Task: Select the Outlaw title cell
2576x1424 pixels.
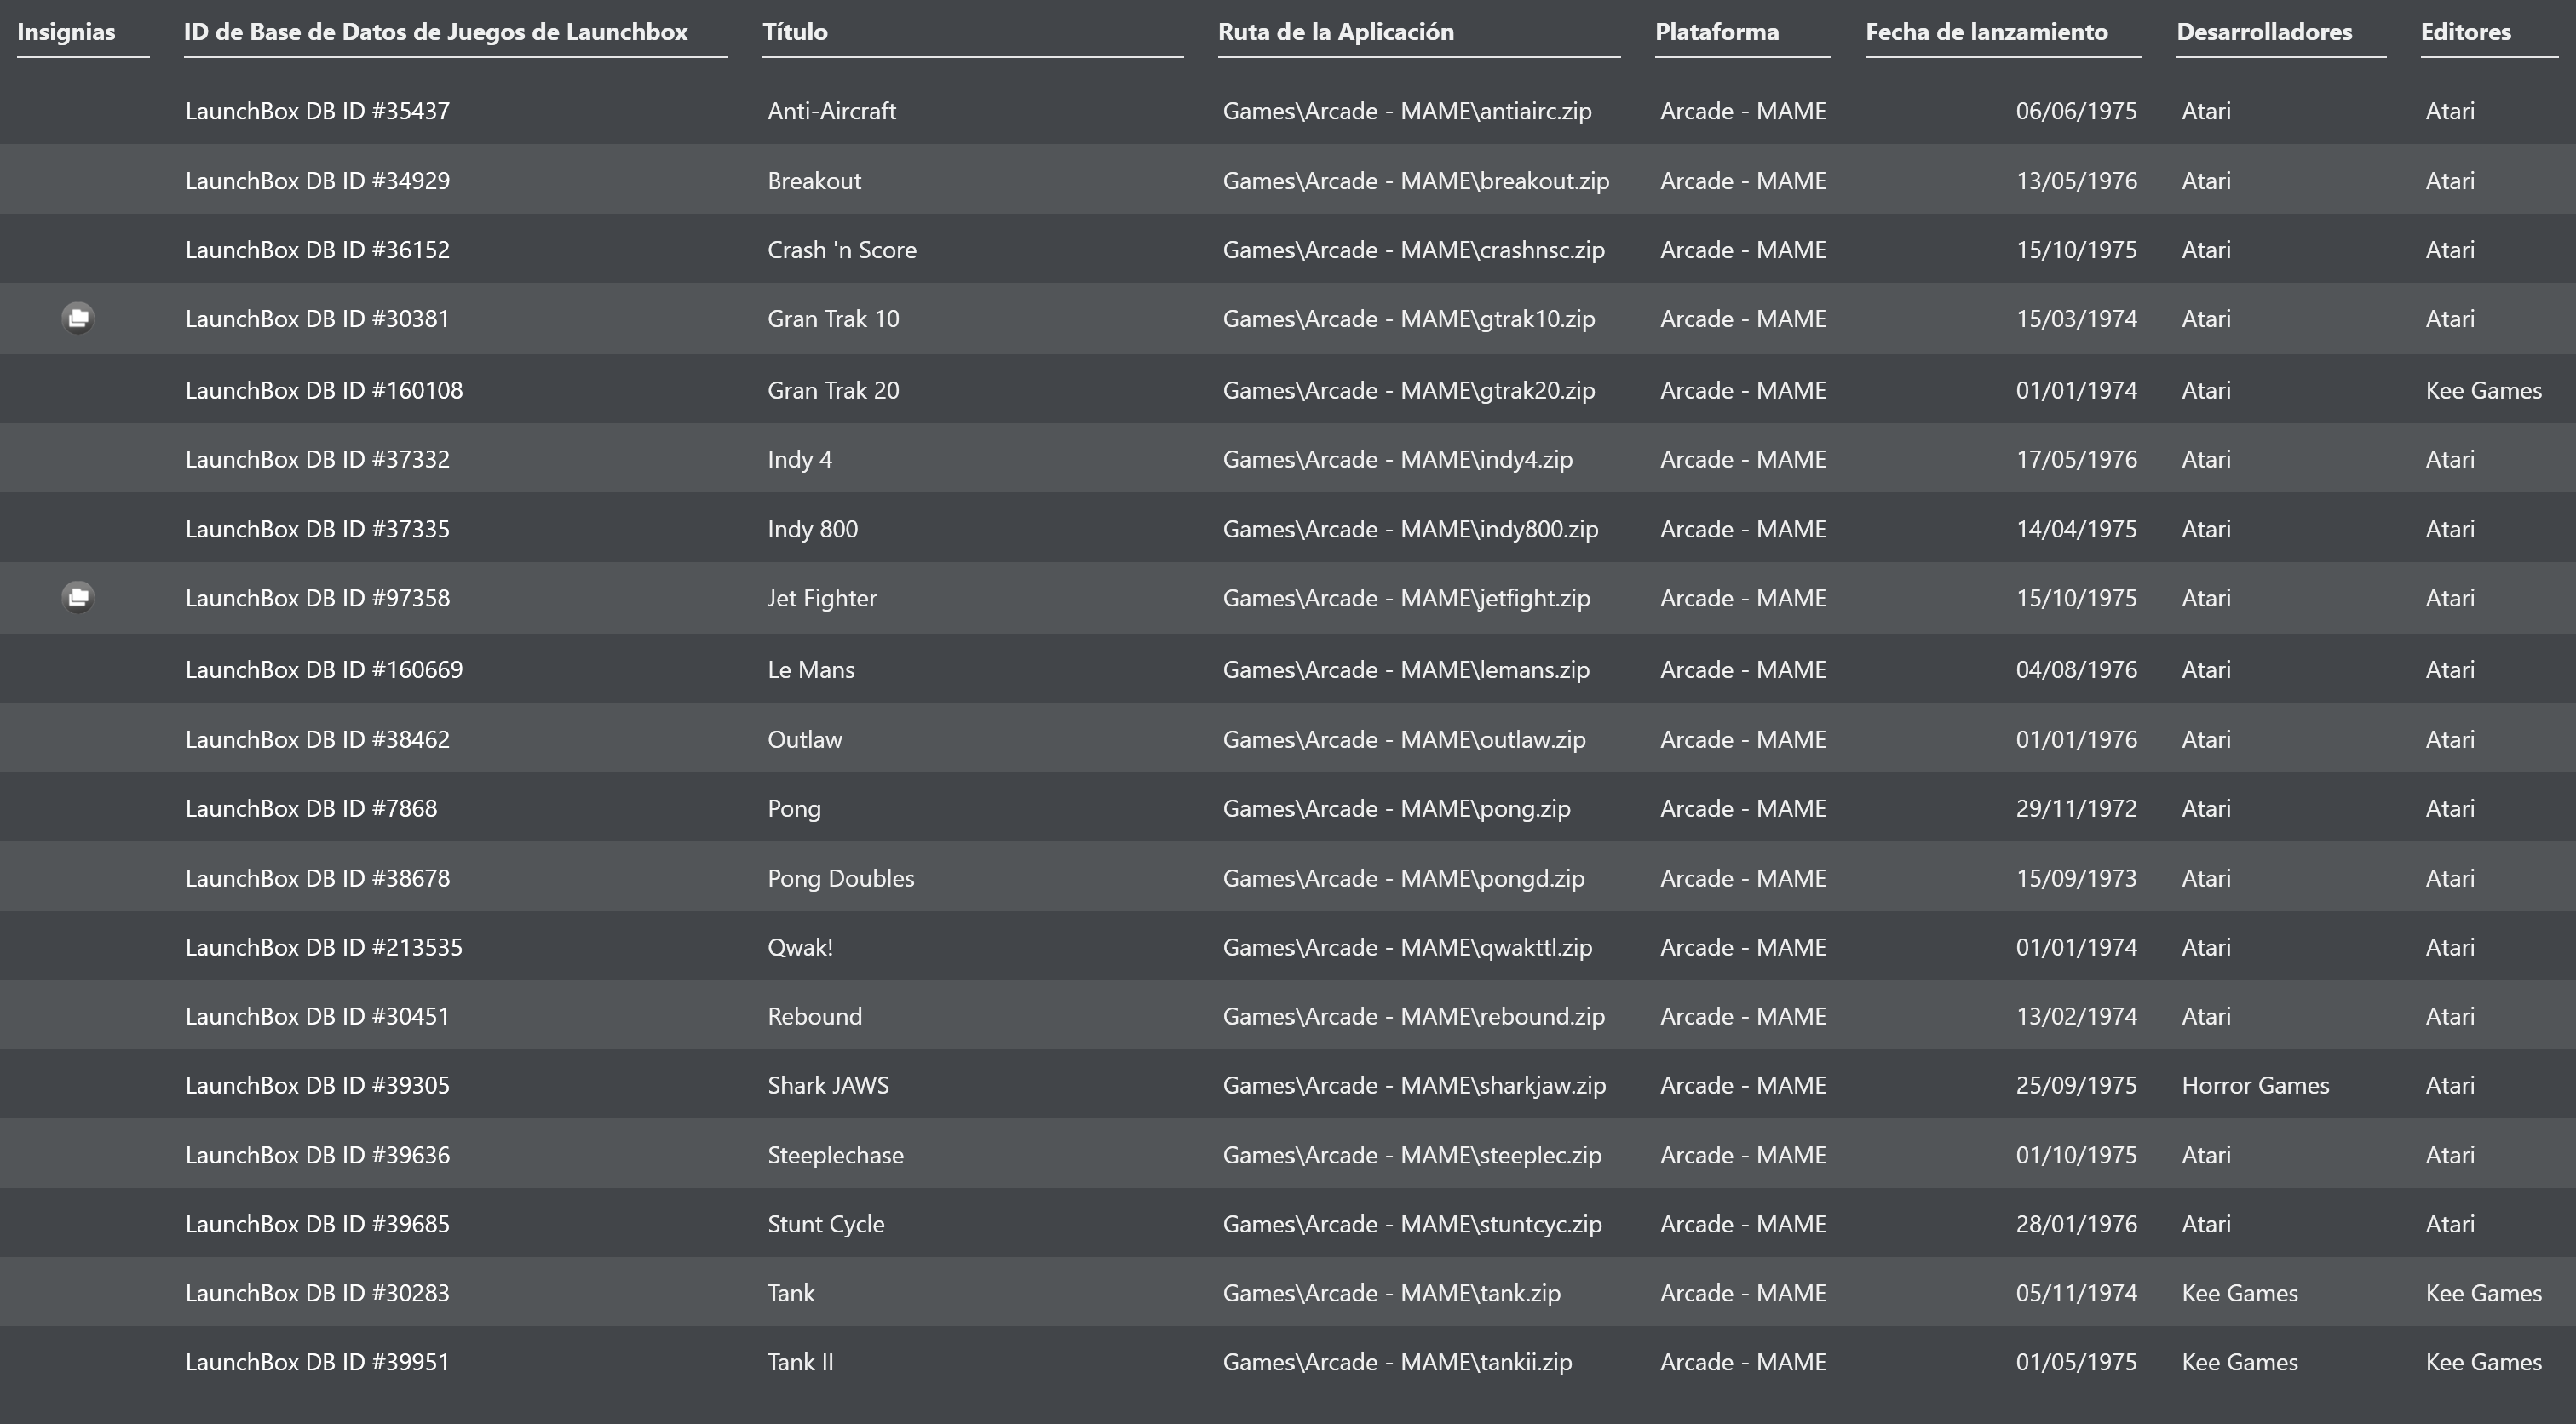Action: 805,739
